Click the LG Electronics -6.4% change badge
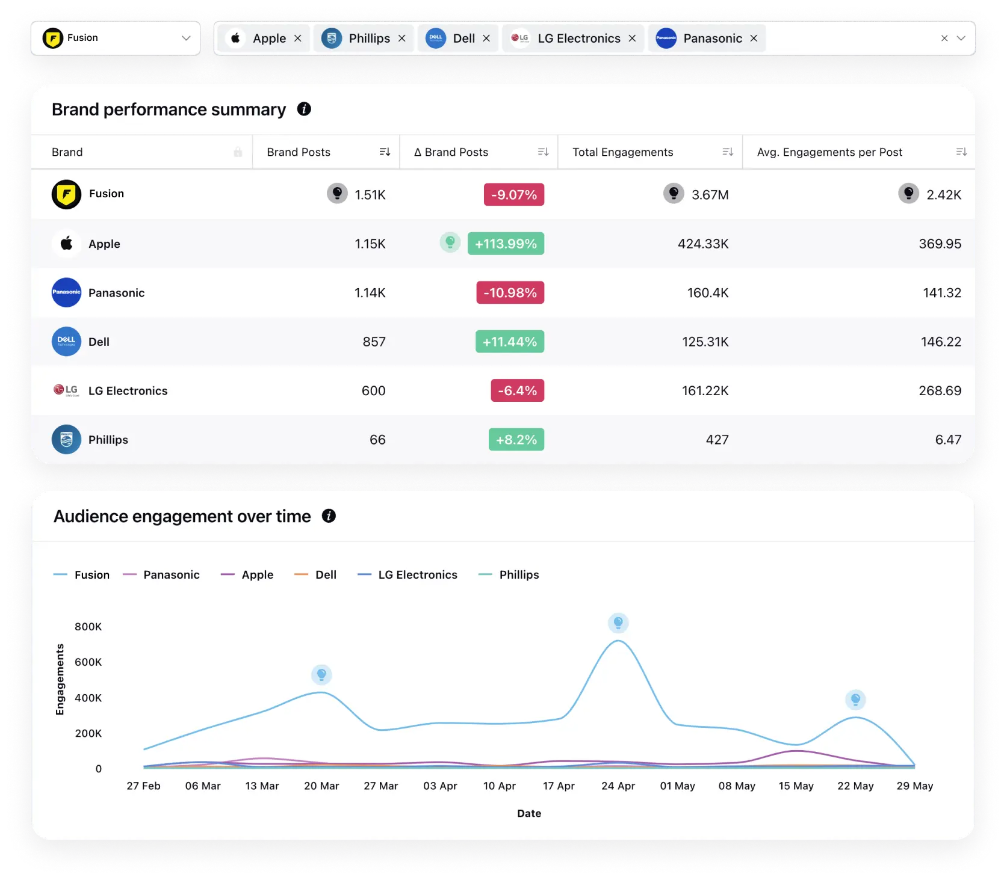This screenshot has height=877, width=1004. pos(518,391)
